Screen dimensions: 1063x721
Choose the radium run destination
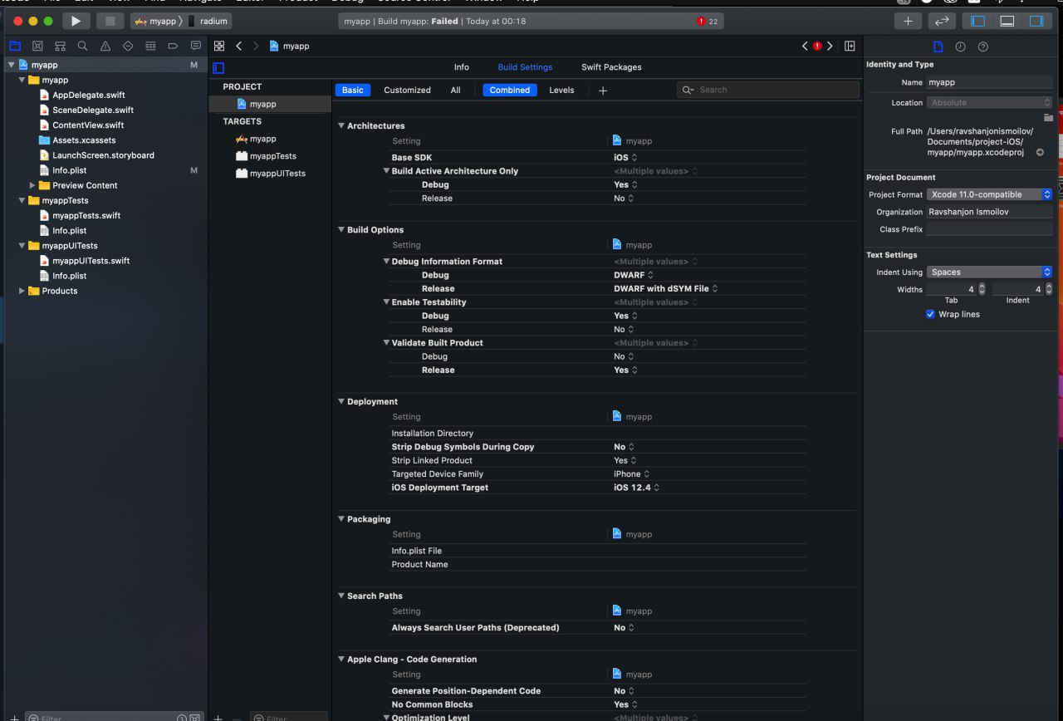coord(208,22)
